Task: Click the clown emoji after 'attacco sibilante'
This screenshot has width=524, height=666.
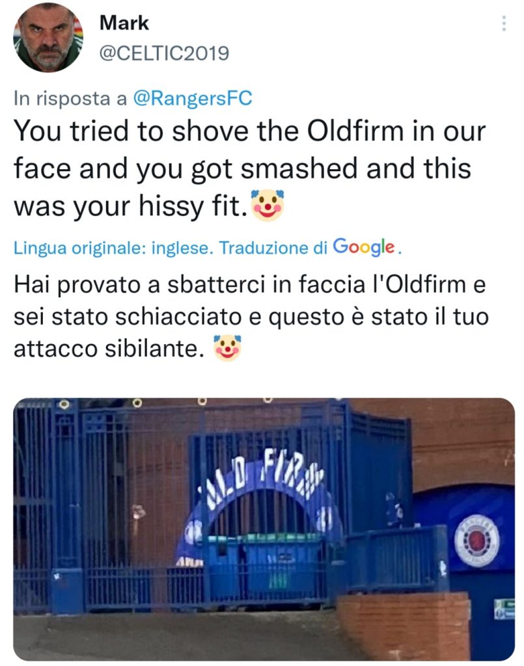Action: (x=227, y=349)
